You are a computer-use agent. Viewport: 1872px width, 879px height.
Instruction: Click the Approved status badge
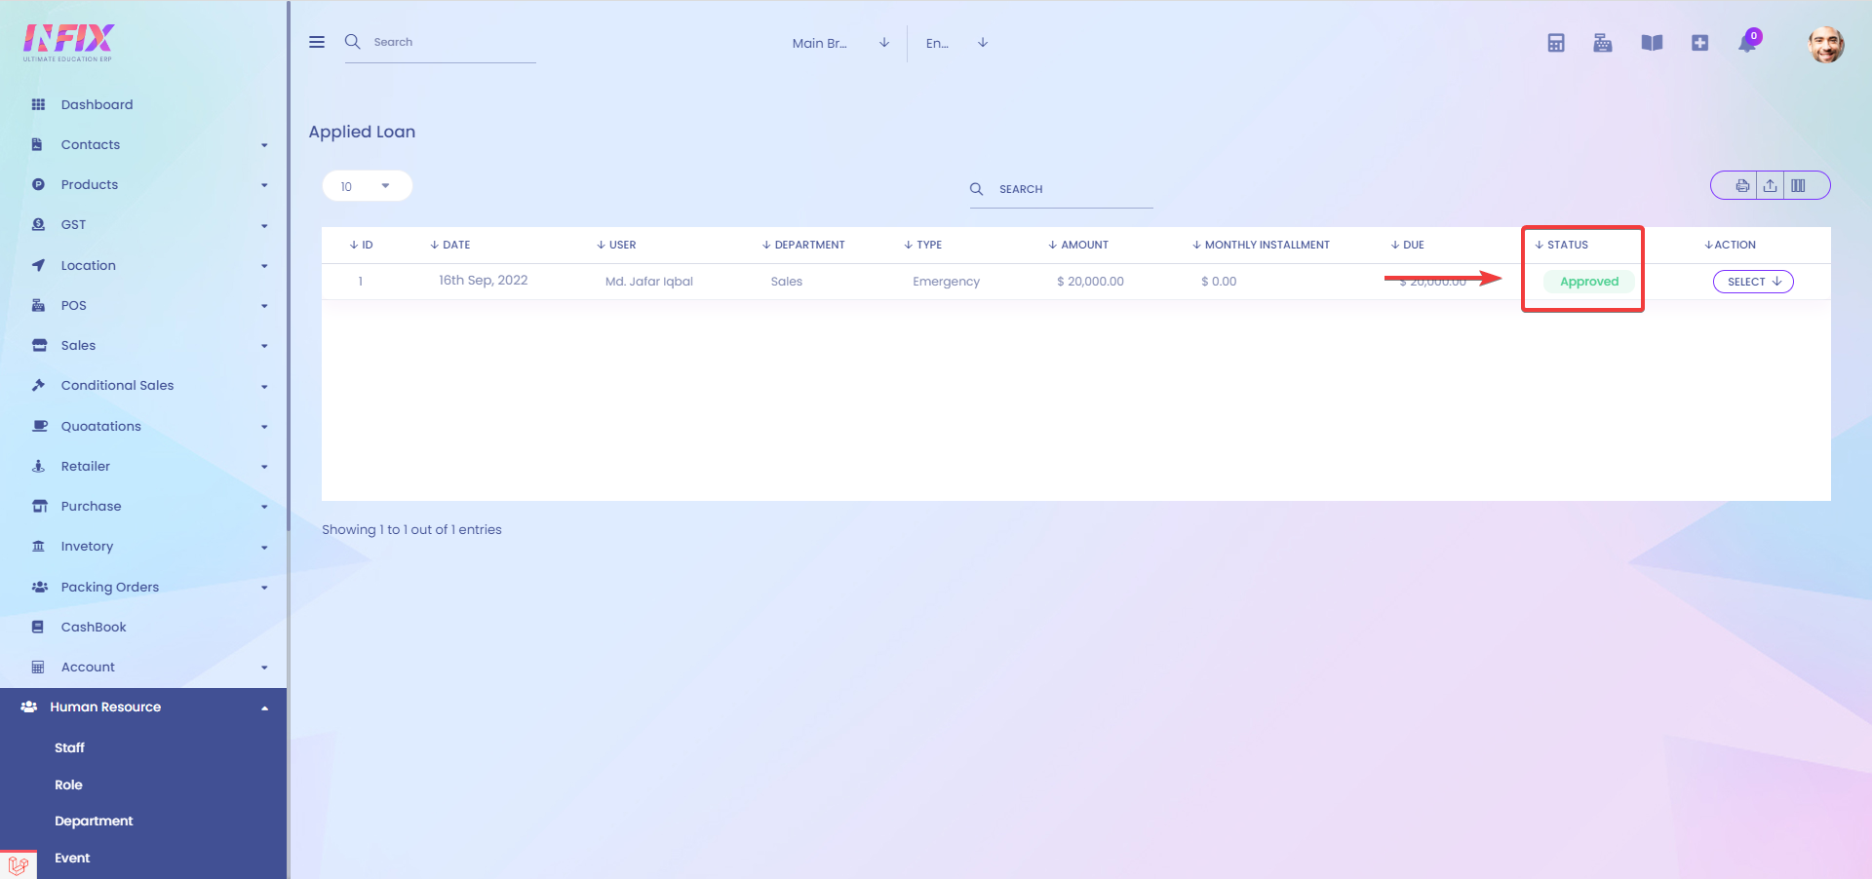click(x=1589, y=282)
